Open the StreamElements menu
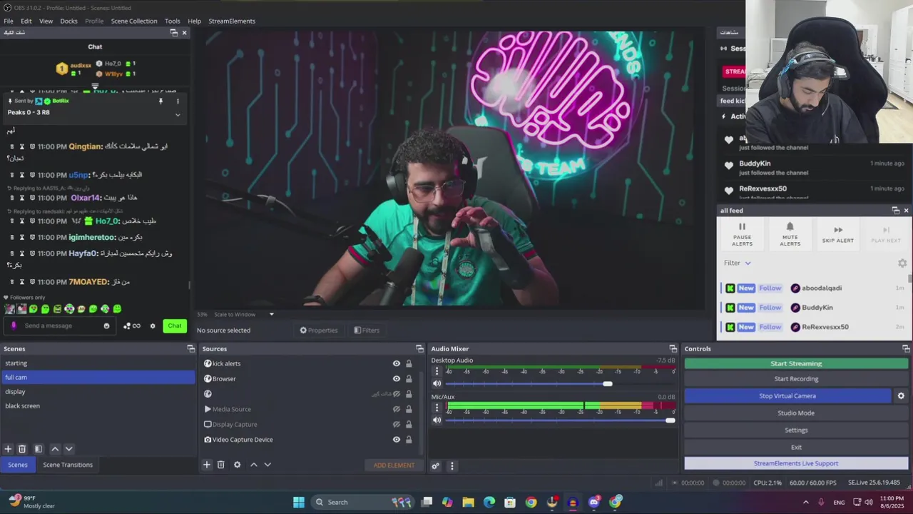The width and height of the screenshot is (913, 514). click(232, 21)
